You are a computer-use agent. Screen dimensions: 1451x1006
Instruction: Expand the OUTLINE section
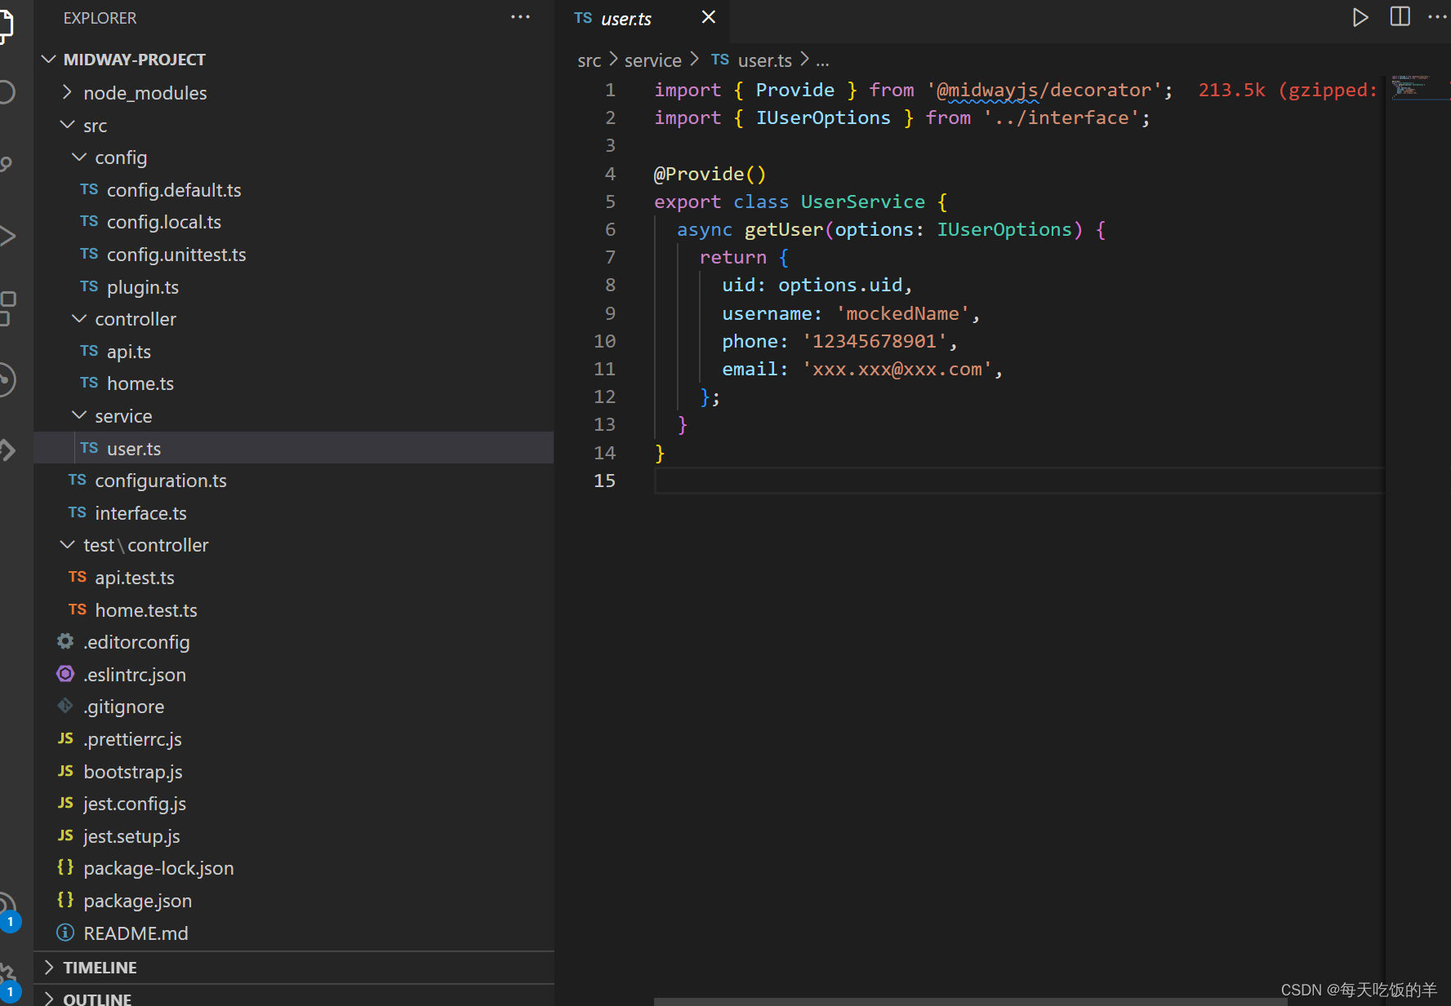click(x=98, y=997)
